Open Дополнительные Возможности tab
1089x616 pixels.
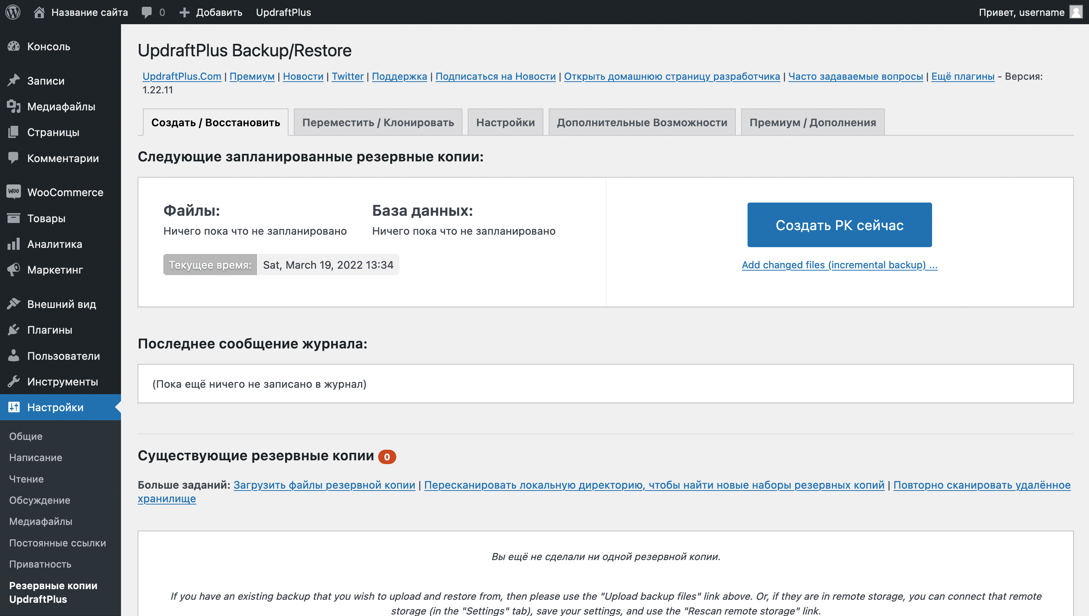pyautogui.click(x=642, y=122)
